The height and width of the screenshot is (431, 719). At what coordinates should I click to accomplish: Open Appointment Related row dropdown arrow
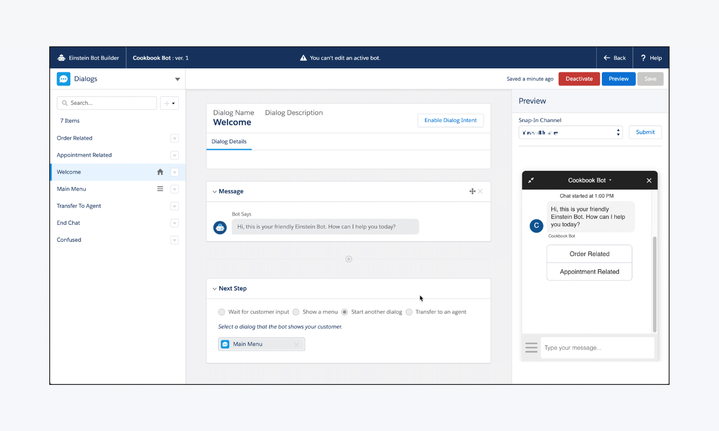[175, 155]
